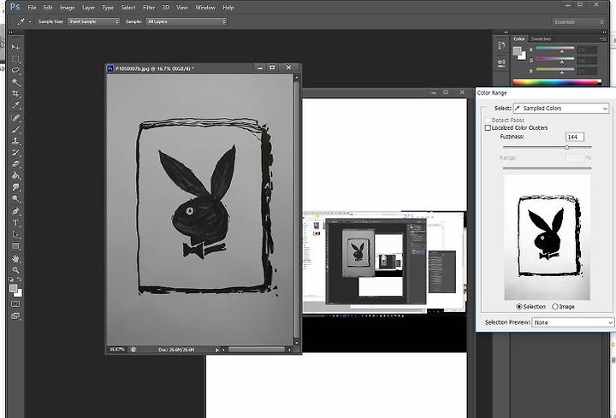Select the Paint Bucket tool
Screen dimensions: 616x418
[x=15, y=175]
